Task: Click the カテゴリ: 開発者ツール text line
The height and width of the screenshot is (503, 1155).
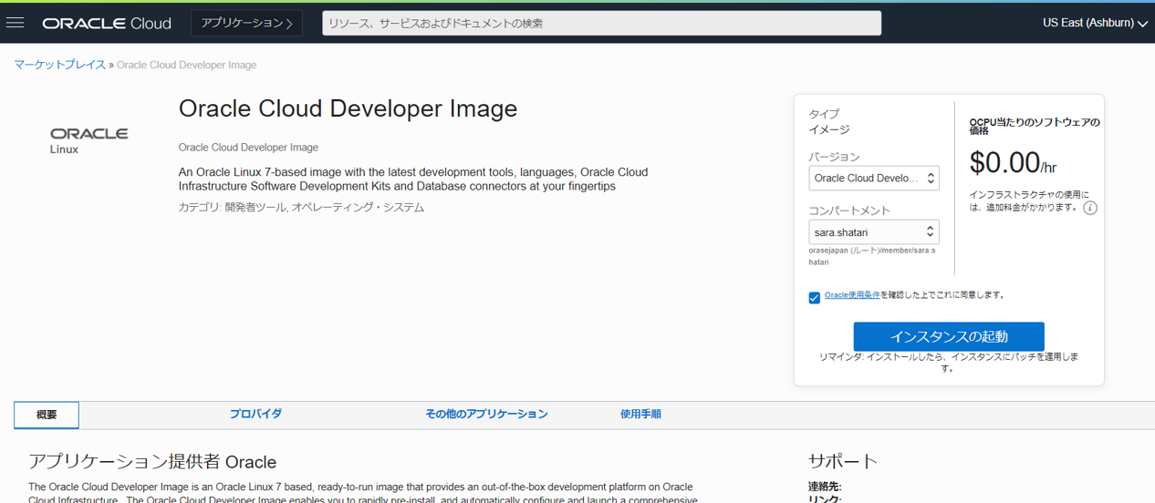Action: tap(302, 208)
